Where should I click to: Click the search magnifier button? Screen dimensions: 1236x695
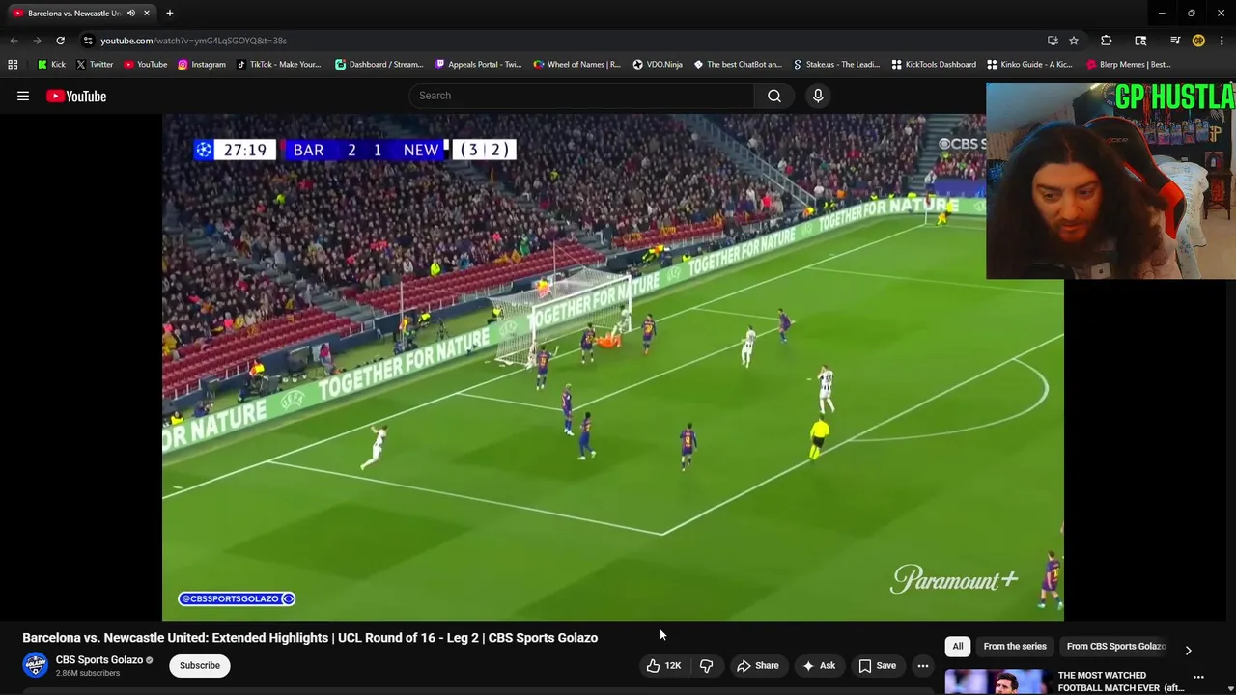pyautogui.click(x=774, y=96)
